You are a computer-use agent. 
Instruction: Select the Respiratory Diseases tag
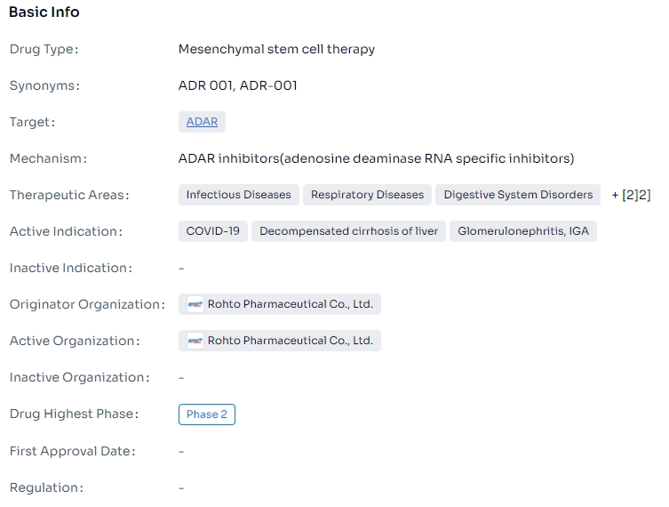[x=367, y=195]
